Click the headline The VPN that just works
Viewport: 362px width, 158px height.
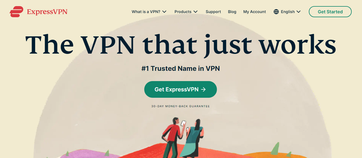180,44
